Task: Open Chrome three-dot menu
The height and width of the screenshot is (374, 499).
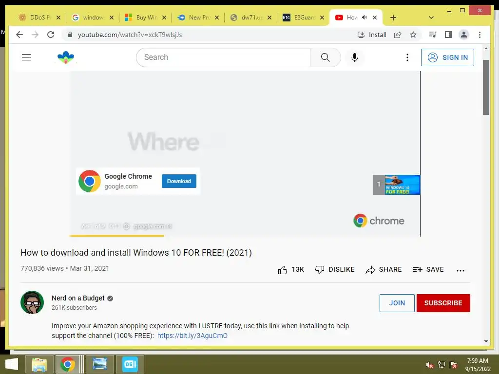Action: (480, 35)
